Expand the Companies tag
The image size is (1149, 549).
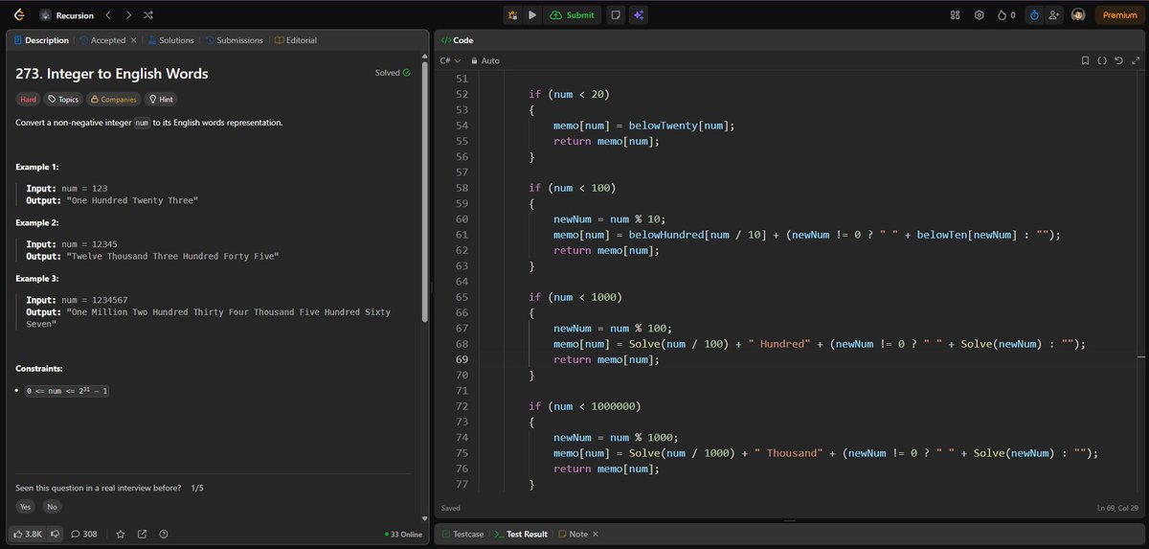pyautogui.click(x=113, y=99)
